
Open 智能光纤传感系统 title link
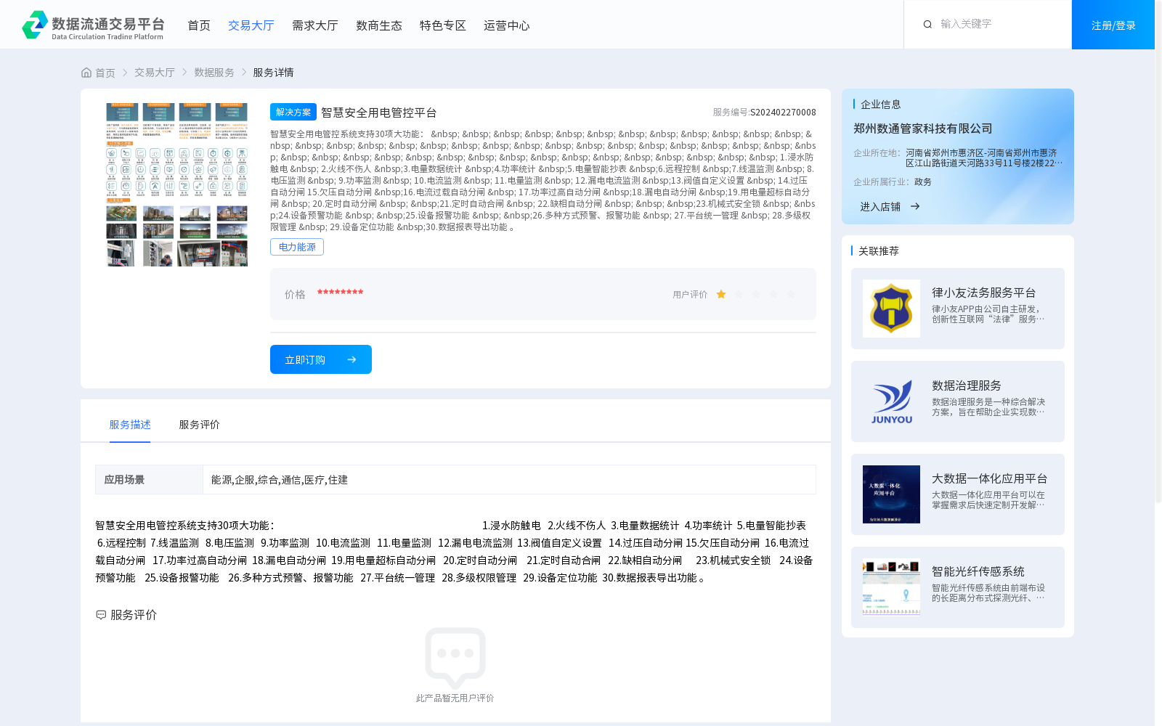tap(978, 571)
